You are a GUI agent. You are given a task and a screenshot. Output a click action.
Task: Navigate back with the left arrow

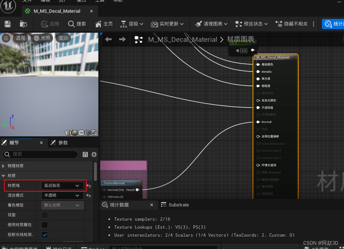[108, 39]
